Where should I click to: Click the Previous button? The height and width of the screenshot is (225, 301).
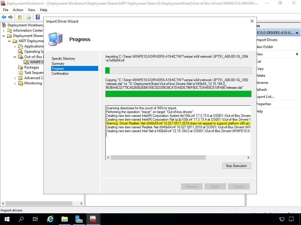tap(192, 187)
